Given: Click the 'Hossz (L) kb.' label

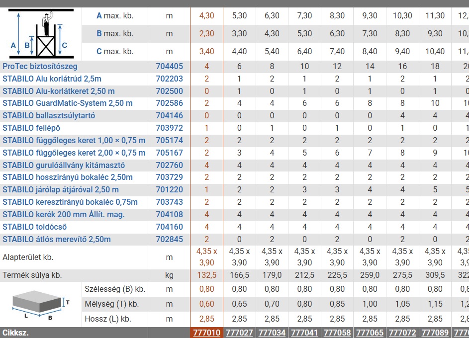Looking at the screenshot, I should click(x=108, y=319).
